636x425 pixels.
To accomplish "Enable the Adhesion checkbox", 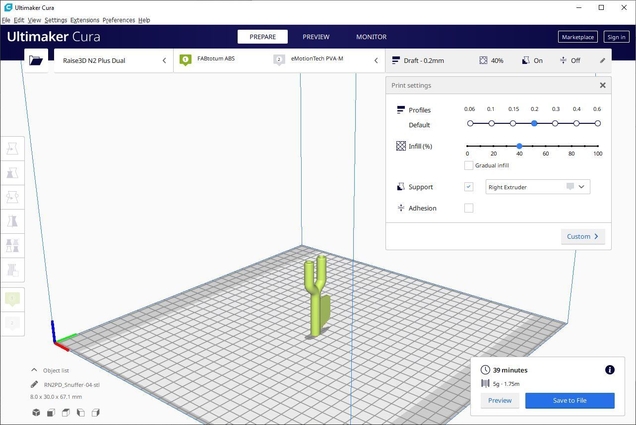I will pos(469,208).
